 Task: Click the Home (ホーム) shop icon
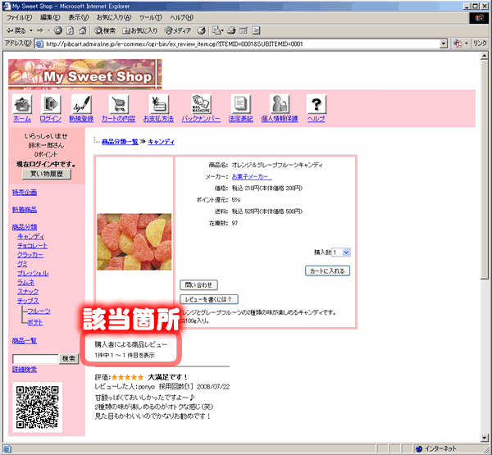[22, 104]
